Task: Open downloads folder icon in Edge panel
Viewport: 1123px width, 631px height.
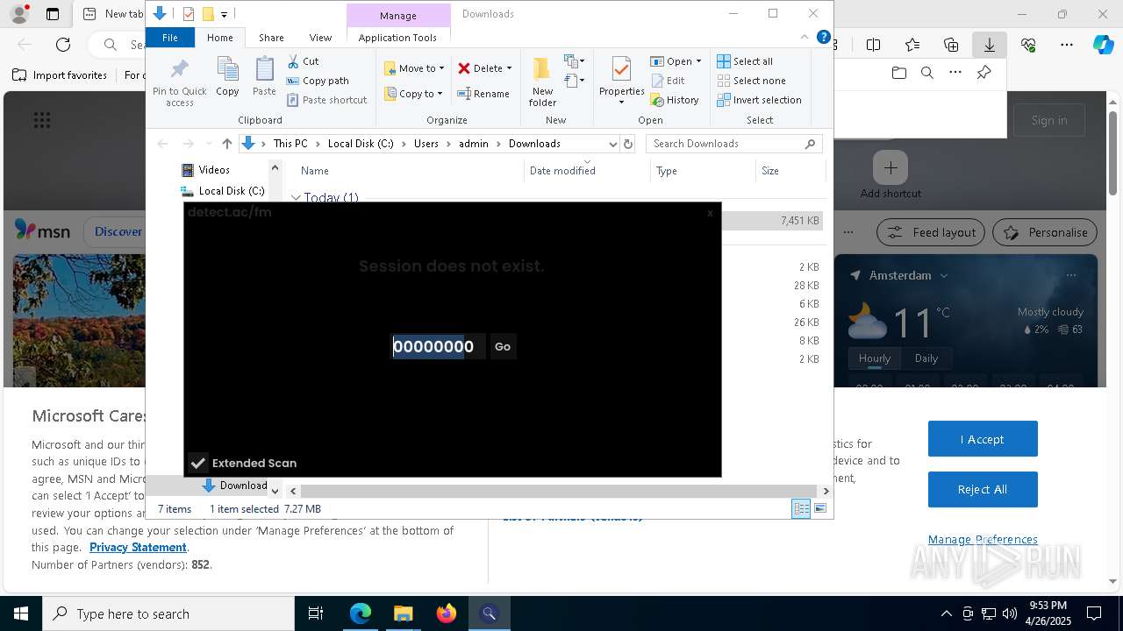Action: pyautogui.click(x=898, y=73)
